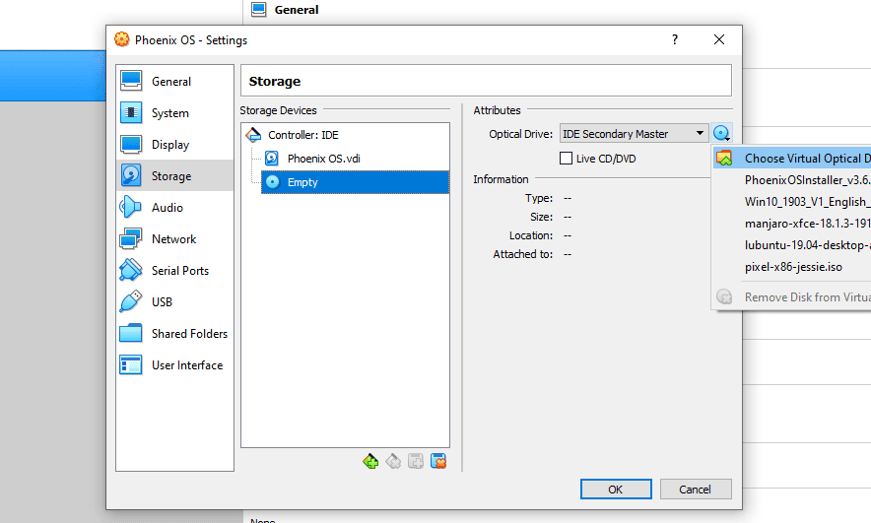Click the remove storage attachment icon
Screen dimensions: 871x523
click(x=438, y=461)
